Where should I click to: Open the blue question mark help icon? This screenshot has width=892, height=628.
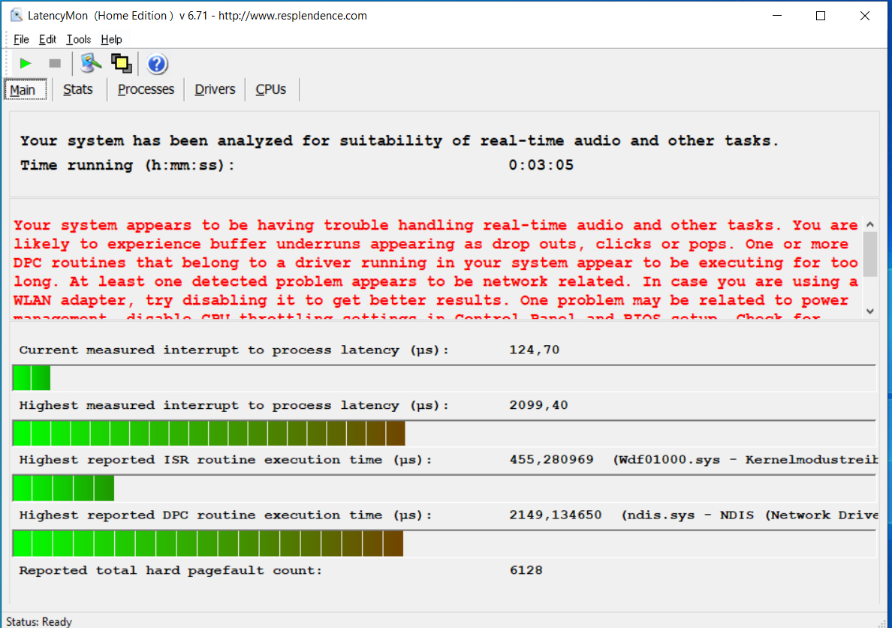[157, 64]
